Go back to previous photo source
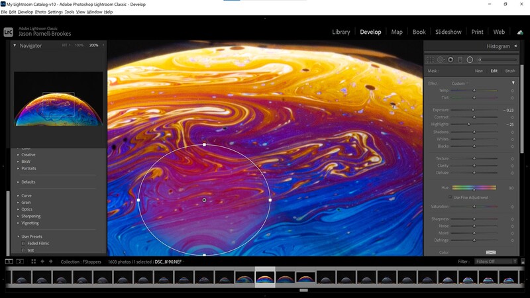Screen dimensions: 530x298 [42, 262]
